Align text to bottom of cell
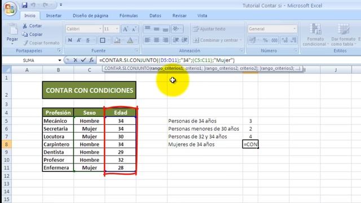This screenshot has width=361, height=203. coord(165,29)
